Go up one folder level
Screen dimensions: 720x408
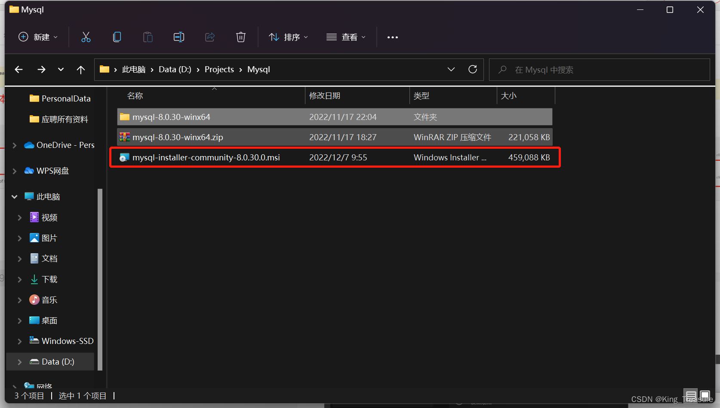[81, 70]
